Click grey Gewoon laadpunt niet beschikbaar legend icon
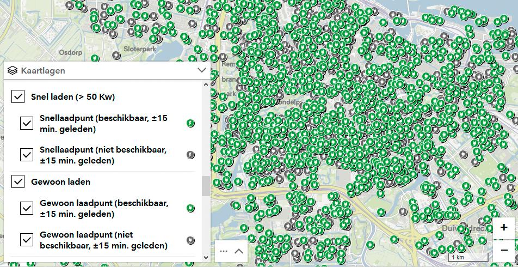Screen dimensions: 518x267 (x=190, y=240)
